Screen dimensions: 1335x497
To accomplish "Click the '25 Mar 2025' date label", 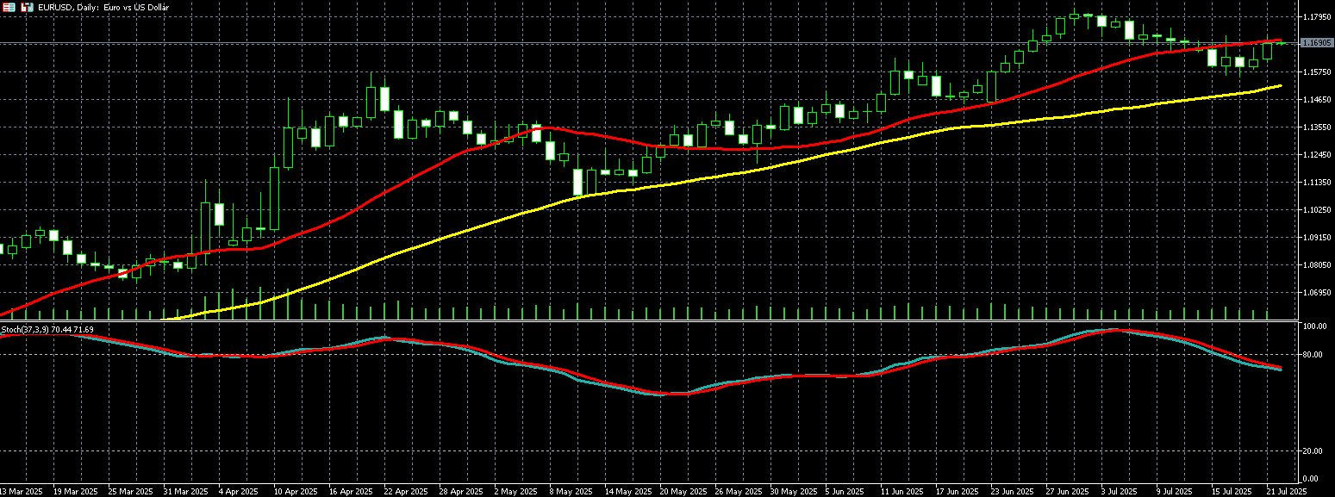I will pyautogui.click(x=131, y=491).
